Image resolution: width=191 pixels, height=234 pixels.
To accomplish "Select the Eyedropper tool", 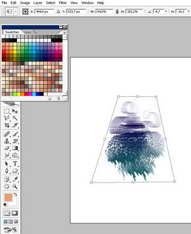I will [15, 179].
